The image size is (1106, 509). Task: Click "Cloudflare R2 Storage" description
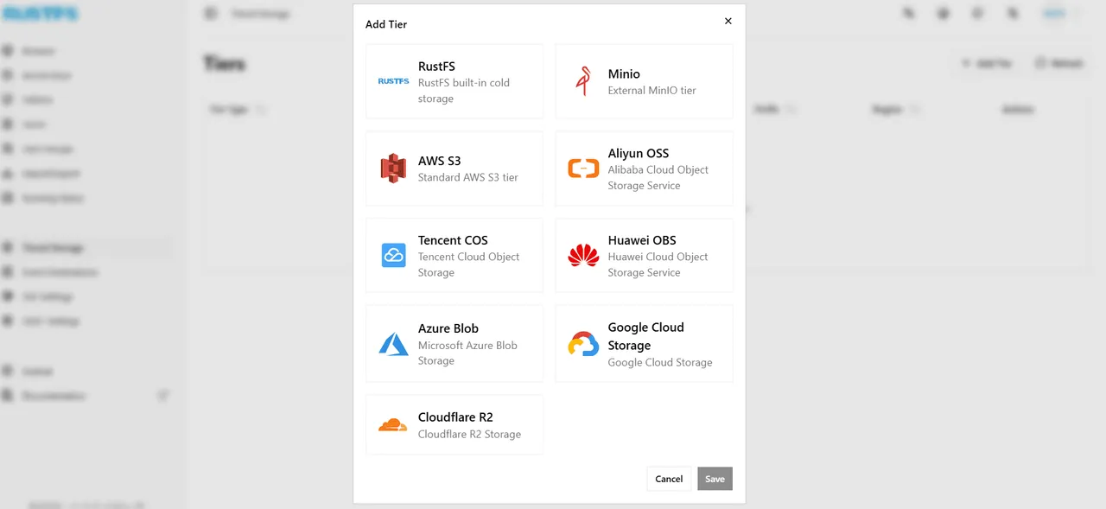tap(470, 435)
